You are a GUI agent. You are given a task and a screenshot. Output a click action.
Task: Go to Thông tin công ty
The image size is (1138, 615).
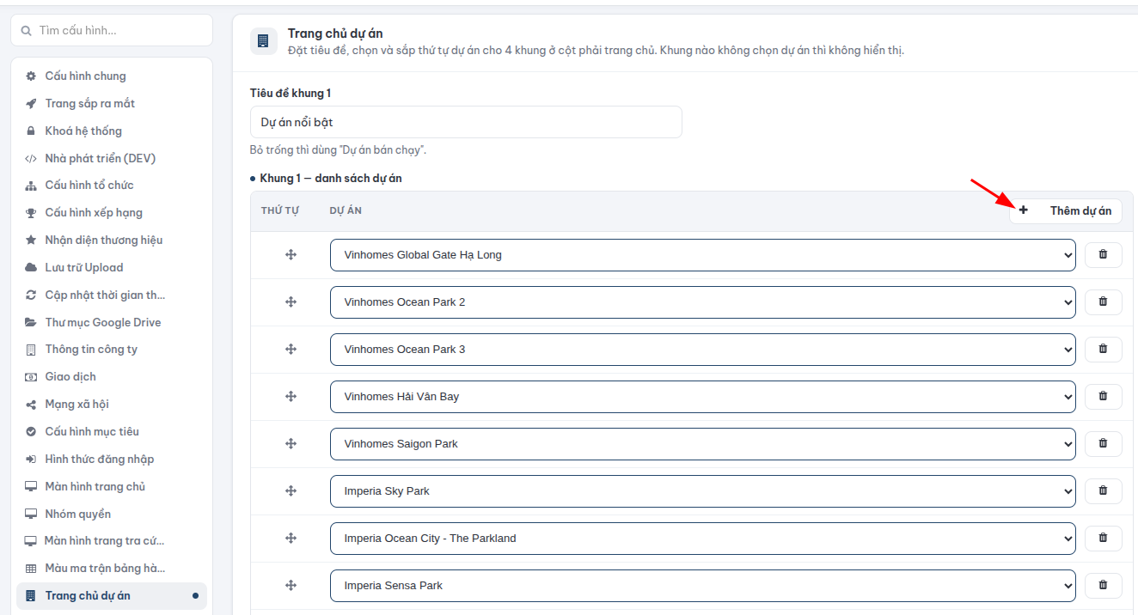tap(112, 350)
